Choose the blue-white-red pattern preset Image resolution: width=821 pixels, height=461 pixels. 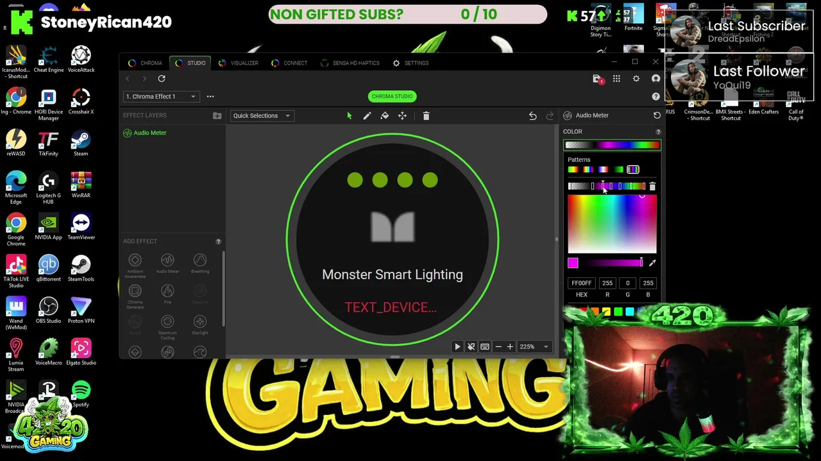pyautogui.click(x=603, y=170)
